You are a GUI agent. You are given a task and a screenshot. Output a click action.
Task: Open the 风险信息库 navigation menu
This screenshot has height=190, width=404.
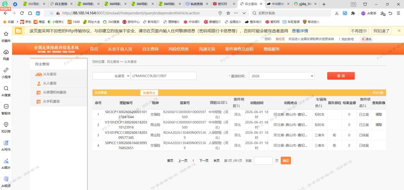(x=178, y=49)
